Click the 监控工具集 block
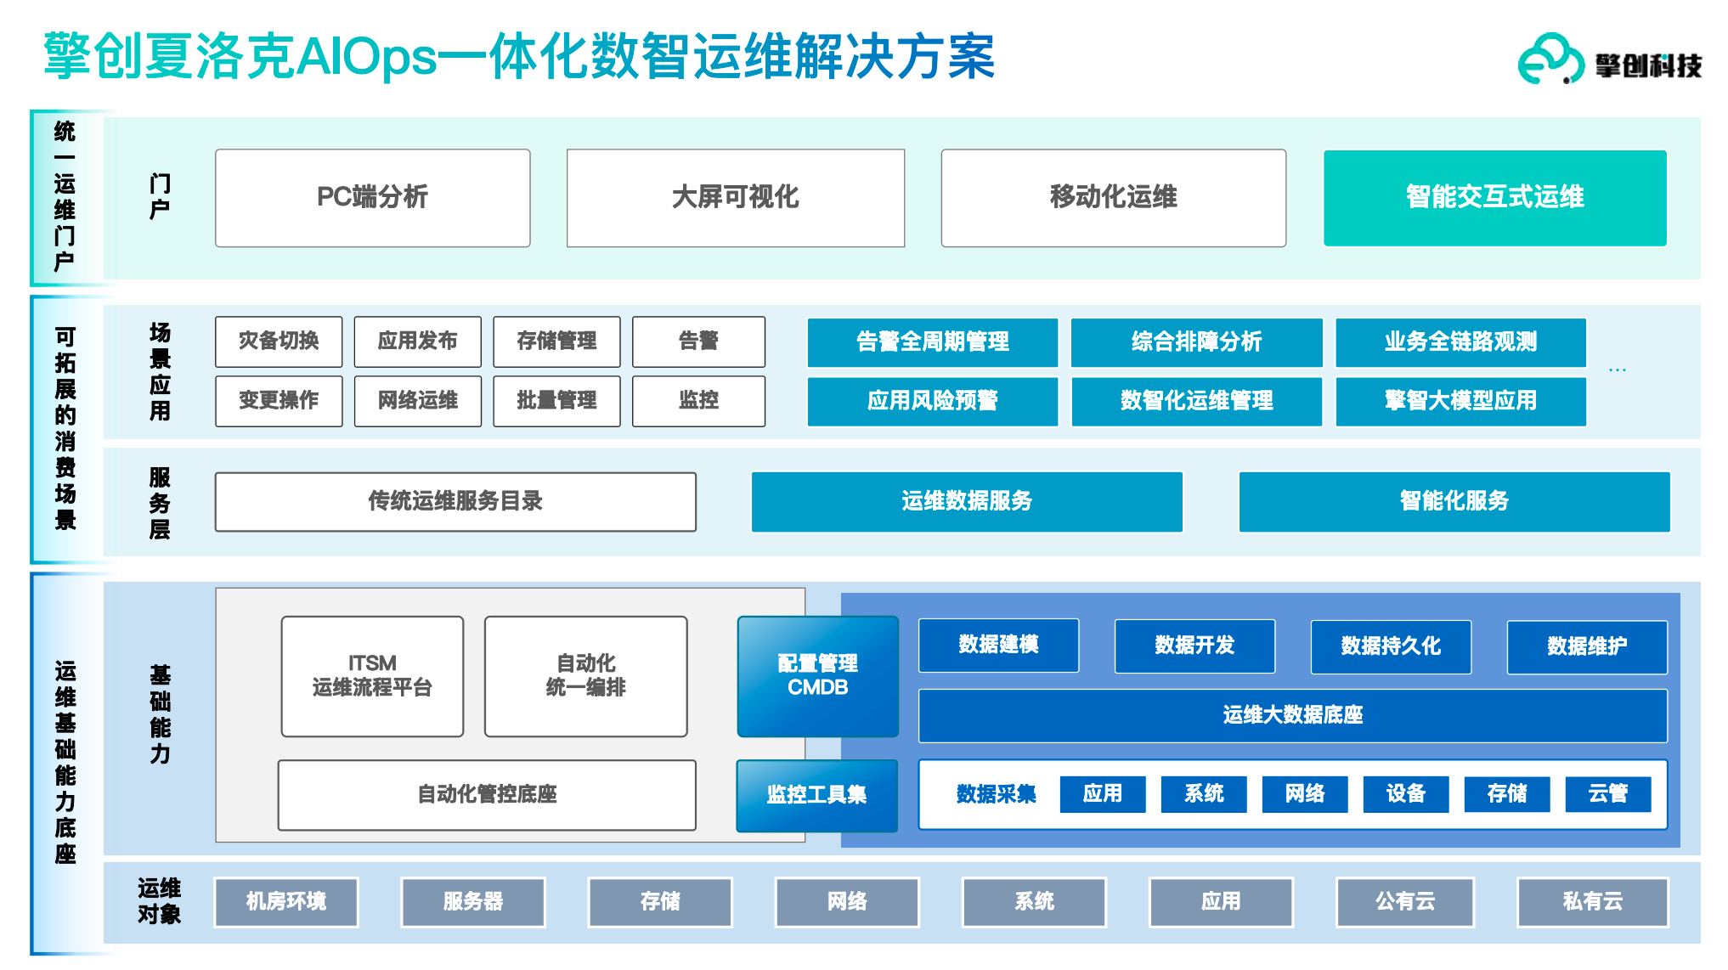Viewport: 1728px width, 970px height. point(816,795)
